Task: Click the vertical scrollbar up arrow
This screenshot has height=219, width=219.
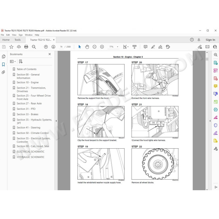Action: click(207, 53)
